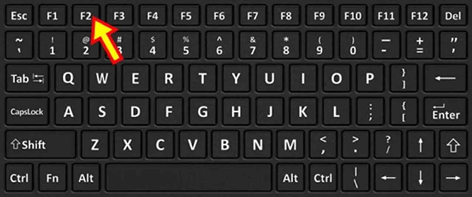Click the F12 function key

[419, 16]
